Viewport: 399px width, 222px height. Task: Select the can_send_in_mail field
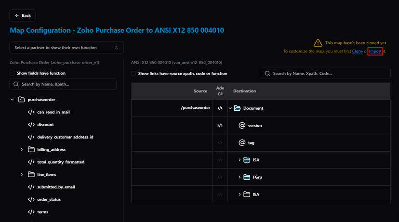point(53,112)
